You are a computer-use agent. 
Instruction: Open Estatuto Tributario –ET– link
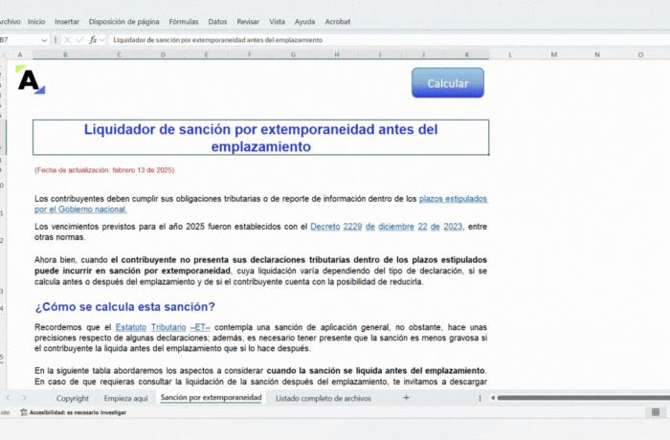[163, 327]
